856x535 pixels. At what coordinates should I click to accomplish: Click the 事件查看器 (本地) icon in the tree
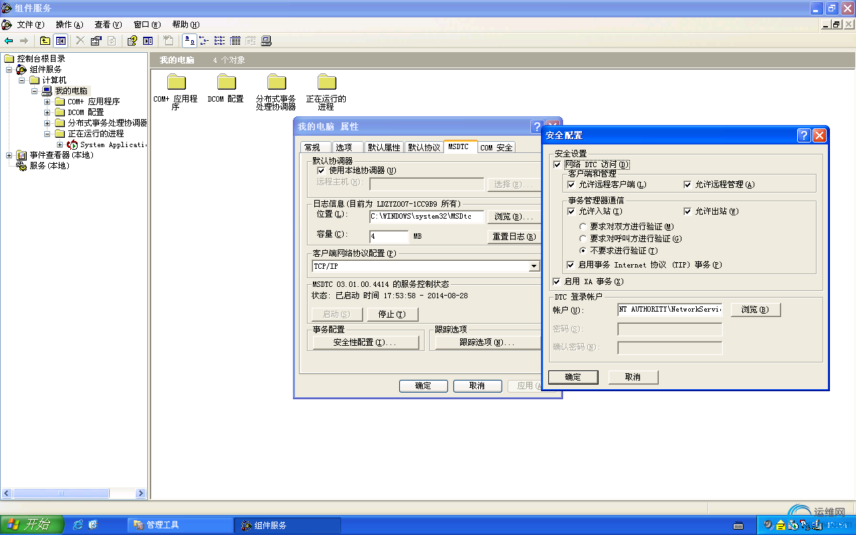pyautogui.click(x=22, y=155)
